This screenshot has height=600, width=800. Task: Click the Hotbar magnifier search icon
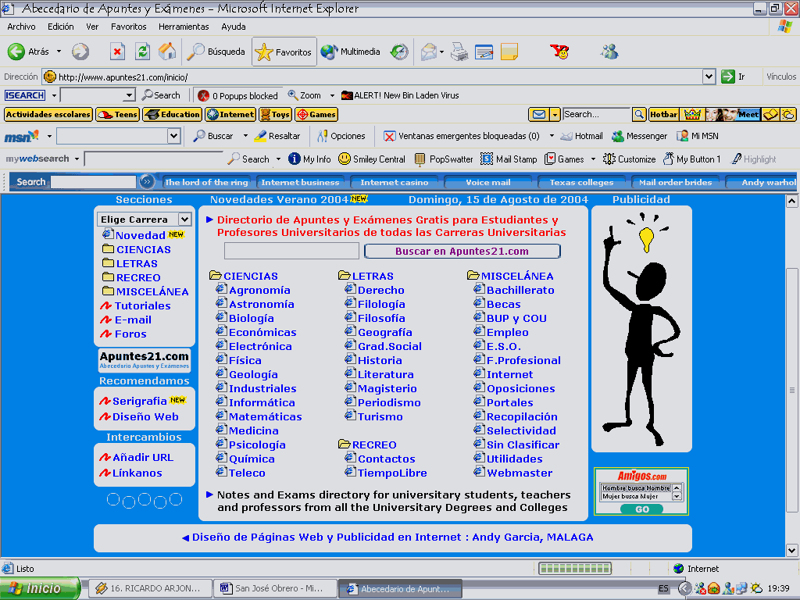(x=639, y=114)
